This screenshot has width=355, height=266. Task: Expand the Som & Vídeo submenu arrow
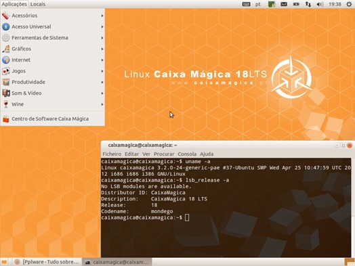[102, 93]
